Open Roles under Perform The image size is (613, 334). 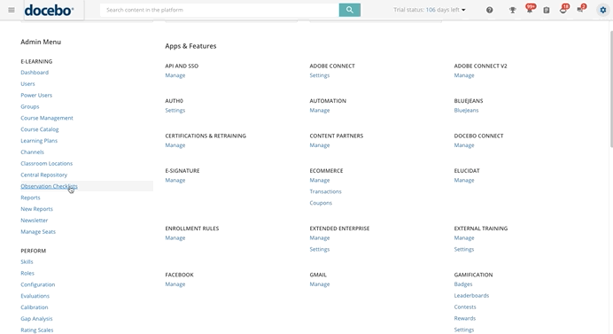coord(27,273)
